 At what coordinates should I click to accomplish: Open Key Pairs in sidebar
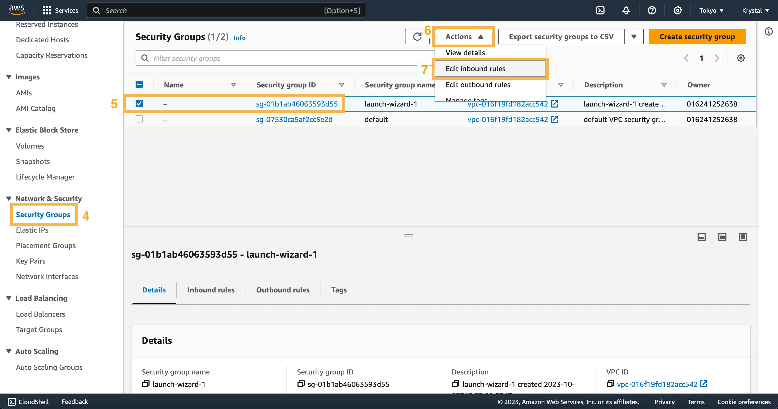(30, 261)
